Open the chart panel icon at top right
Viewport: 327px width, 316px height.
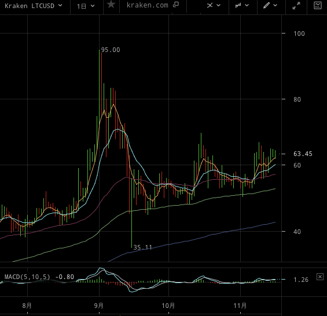(x=317, y=5)
